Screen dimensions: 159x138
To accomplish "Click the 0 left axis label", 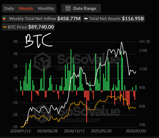I will [17, 90].
